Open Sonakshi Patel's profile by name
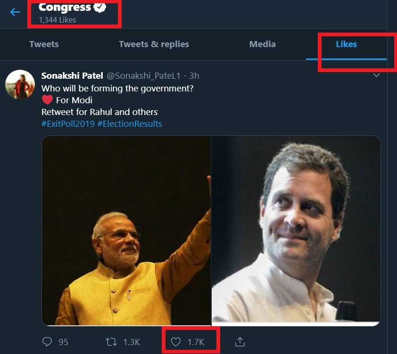The image size is (397, 354). coord(72,75)
